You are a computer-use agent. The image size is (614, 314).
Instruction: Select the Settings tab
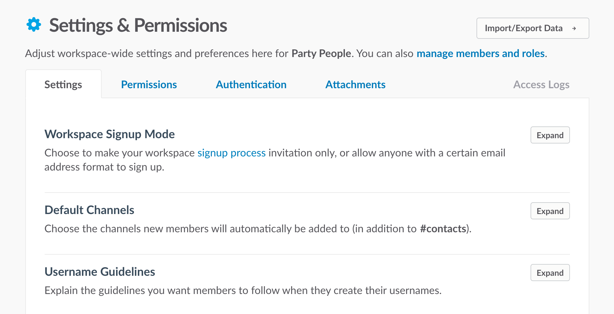click(x=63, y=85)
